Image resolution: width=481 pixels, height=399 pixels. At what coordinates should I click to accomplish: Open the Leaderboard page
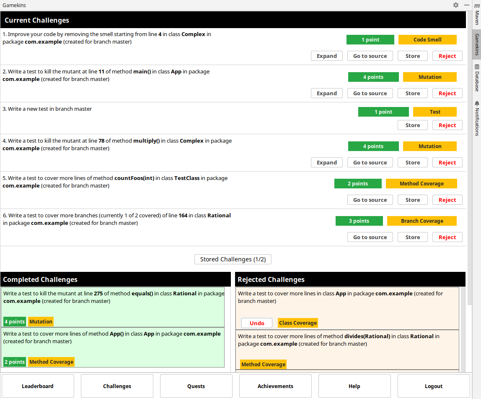click(x=38, y=386)
